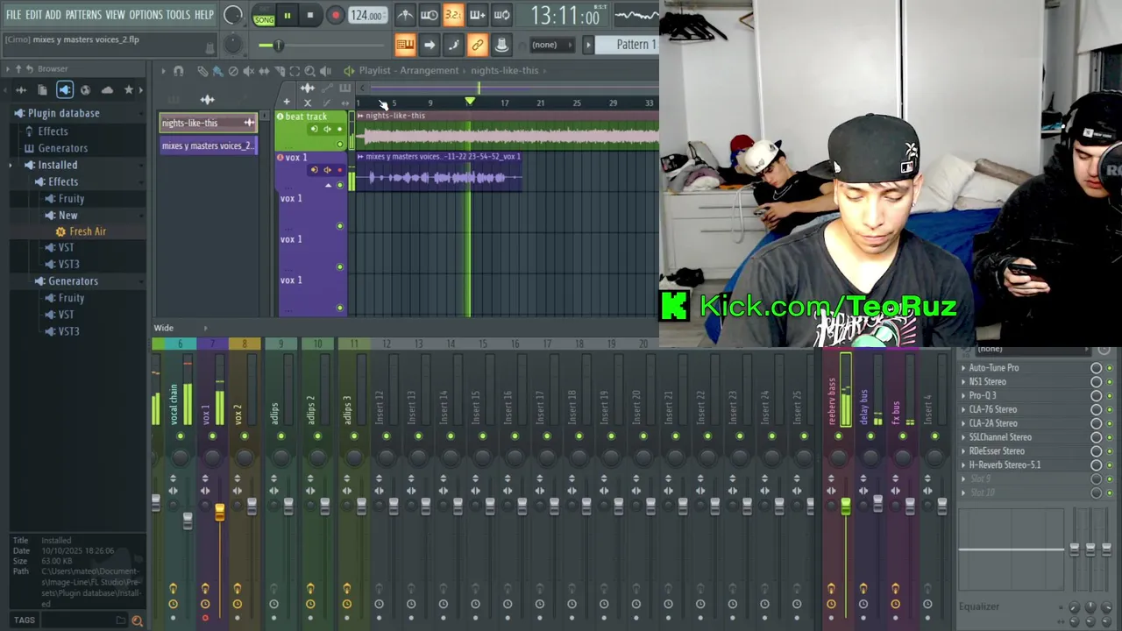Select browser audio waveform tab icon
Screen dimensions: 1122x631
20,89
